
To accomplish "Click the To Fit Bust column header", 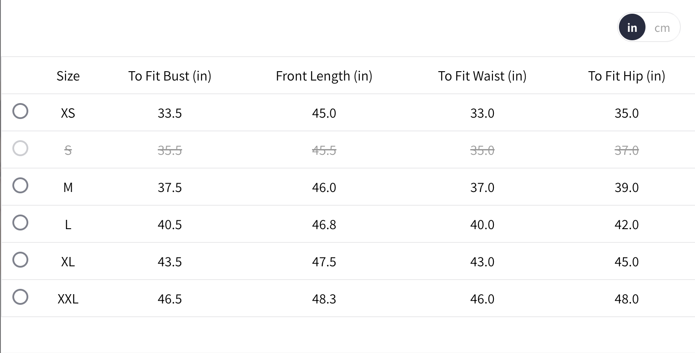I will coord(170,76).
